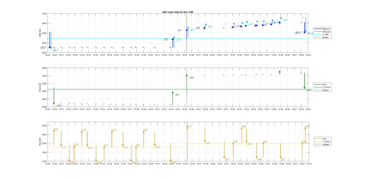
Task: Click the "301" pitch data label
Action: pos(177,95)
